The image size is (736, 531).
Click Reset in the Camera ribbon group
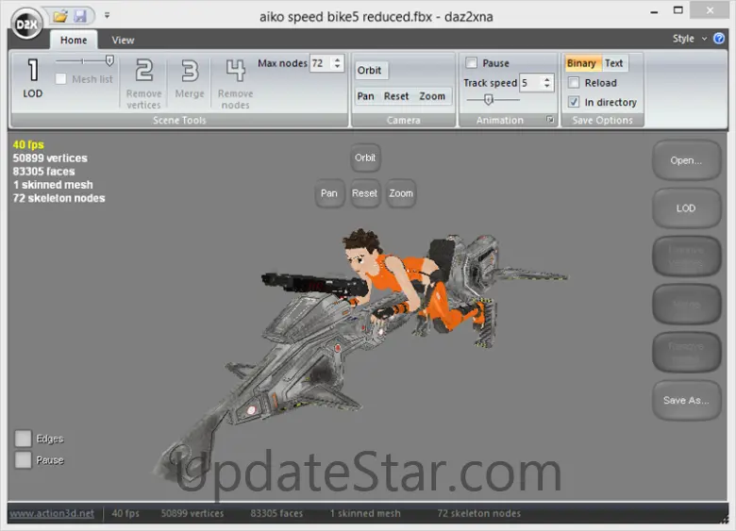396,96
